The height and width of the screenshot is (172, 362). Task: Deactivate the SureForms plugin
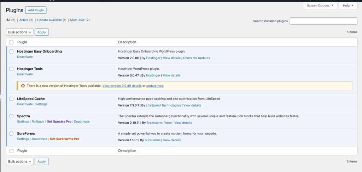pyautogui.click(x=40, y=139)
